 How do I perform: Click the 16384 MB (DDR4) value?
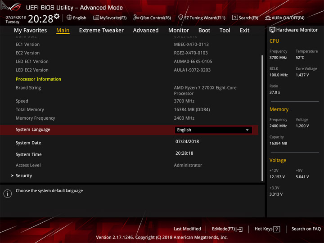(x=192, y=110)
